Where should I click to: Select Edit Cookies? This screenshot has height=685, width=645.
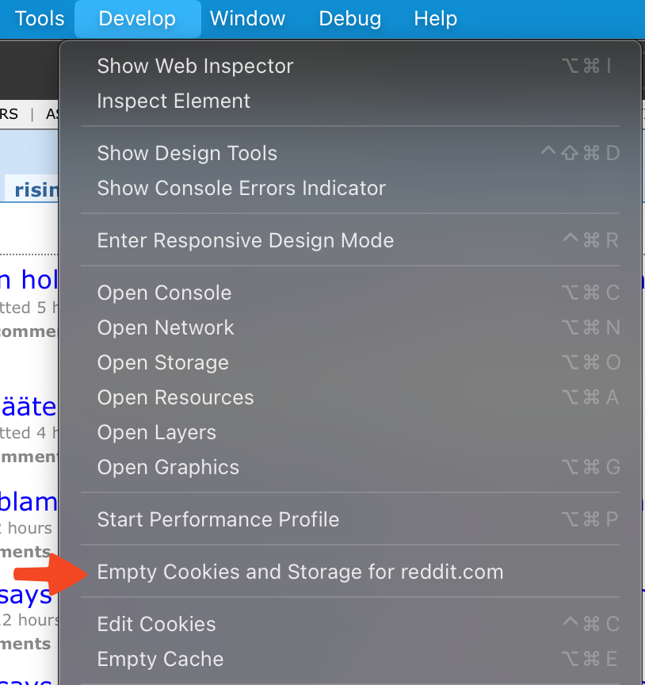[156, 624]
